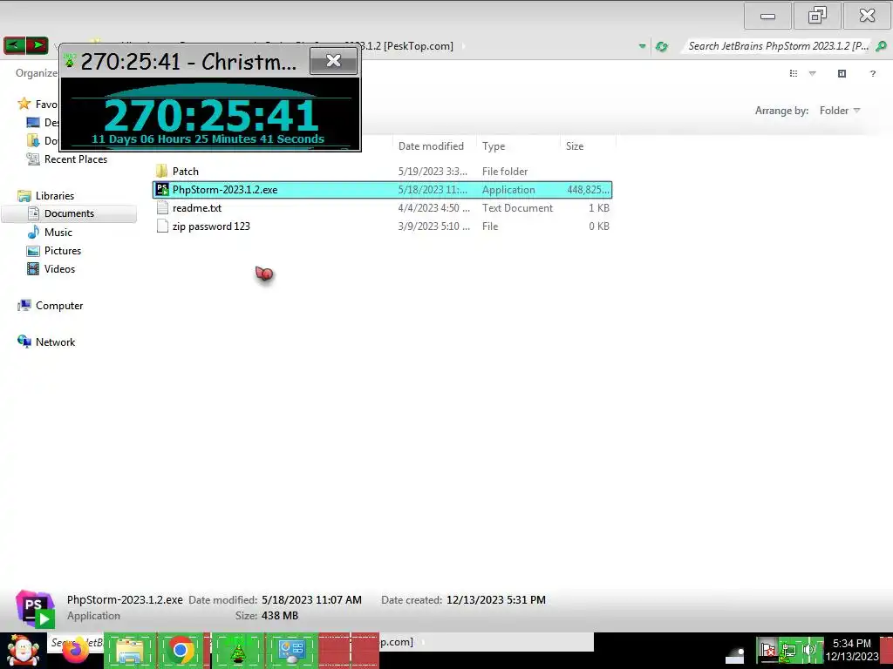Click the green back navigation arrow

14,45
